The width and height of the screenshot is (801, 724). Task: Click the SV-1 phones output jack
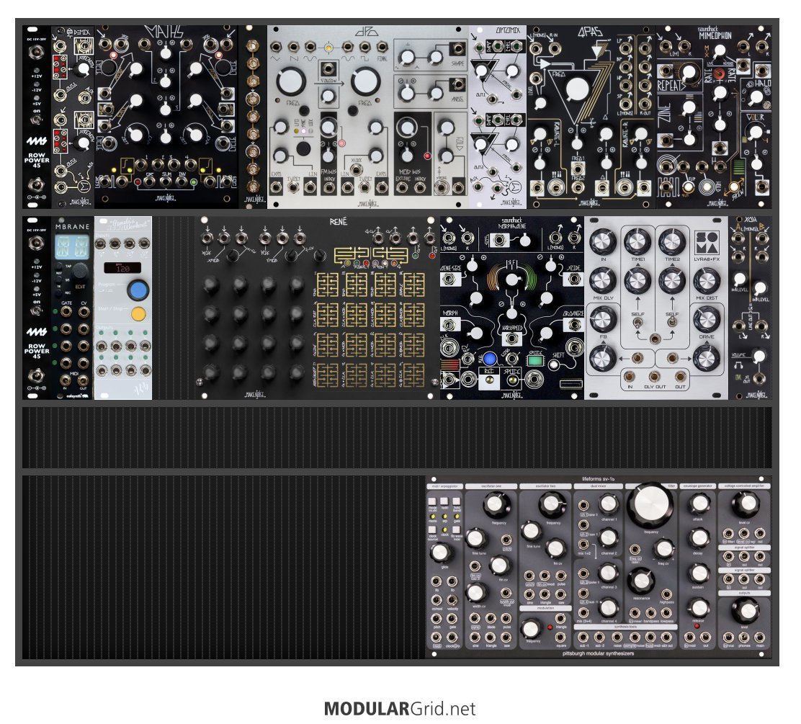point(744,637)
